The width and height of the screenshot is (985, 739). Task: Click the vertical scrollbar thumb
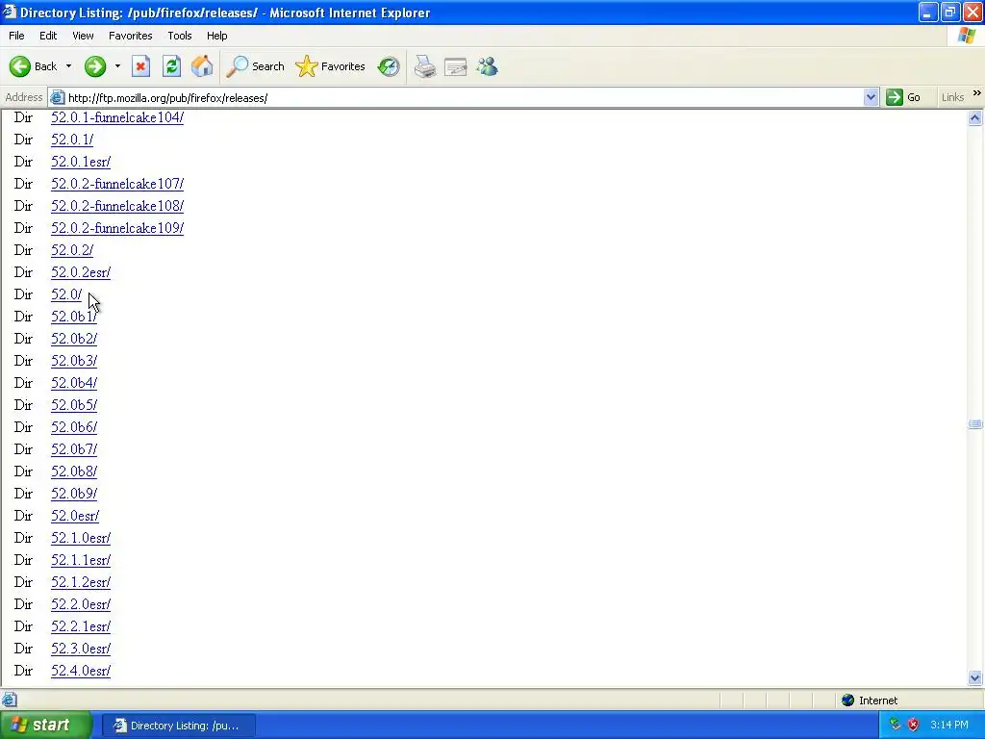(975, 424)
